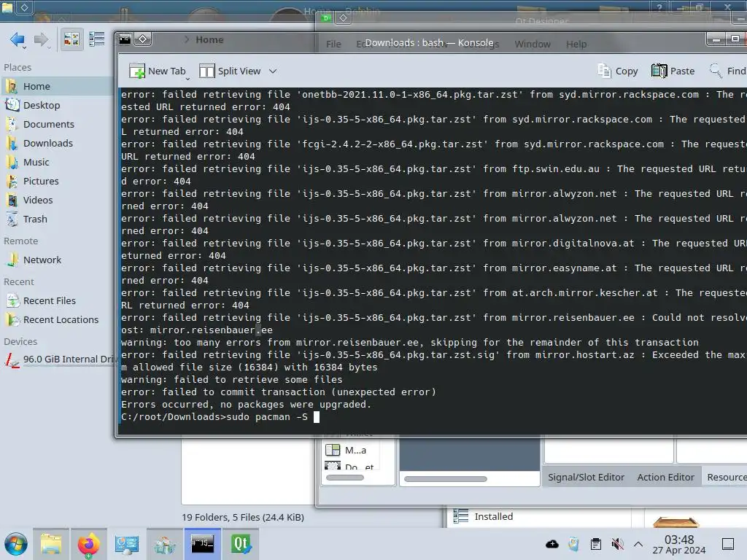Open the clipboard tray icon

(x=595, y=544)
